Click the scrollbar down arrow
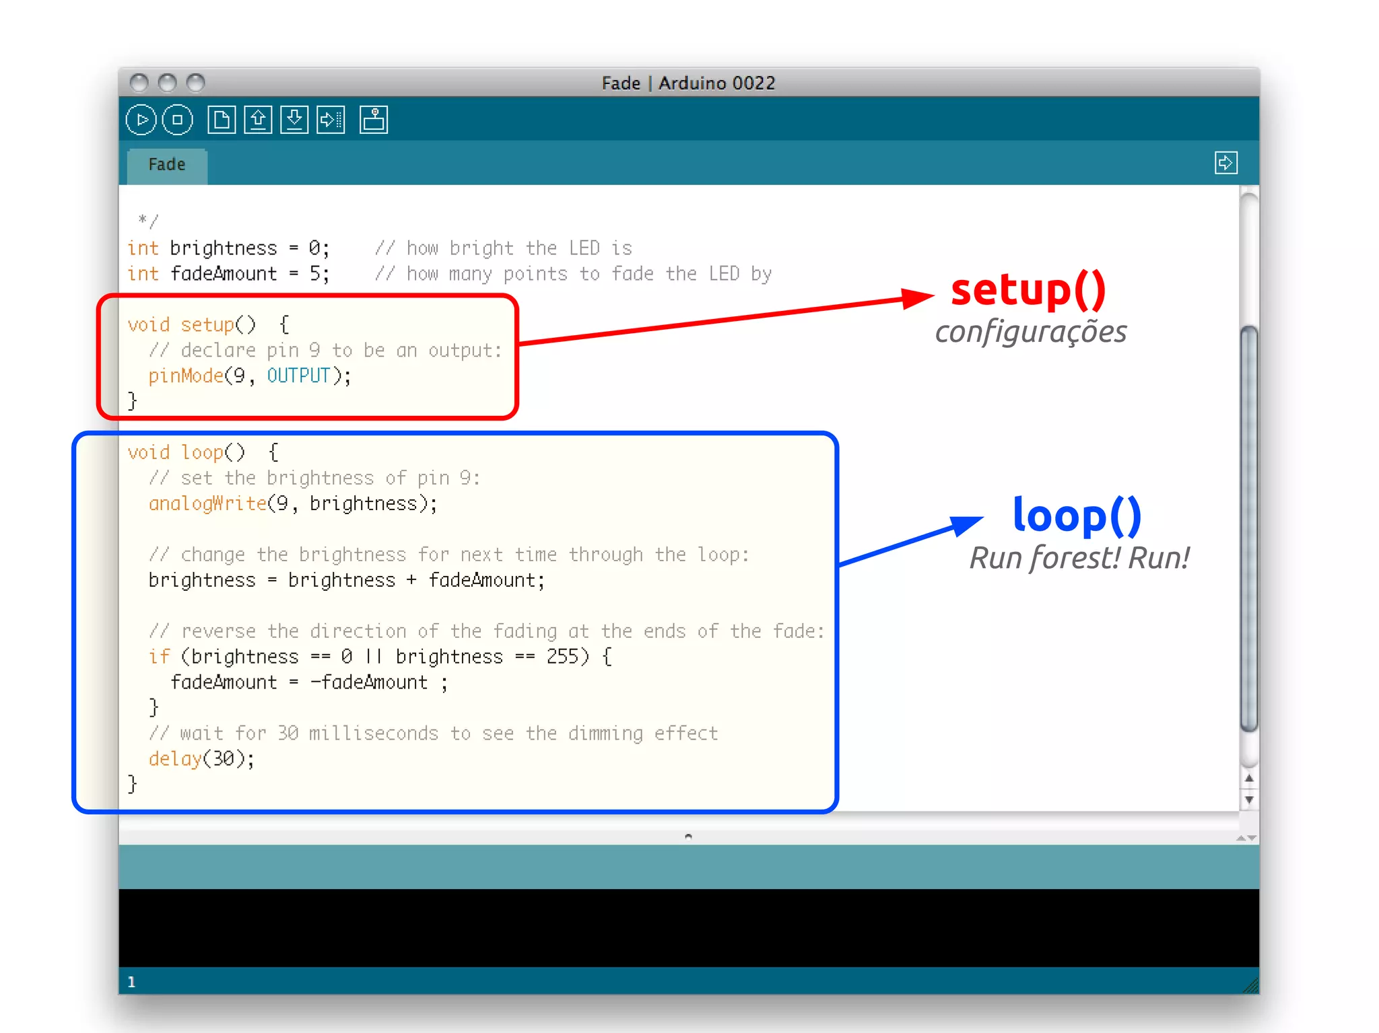The height and width of the screenshot is (1033, 1379). 1249,799
